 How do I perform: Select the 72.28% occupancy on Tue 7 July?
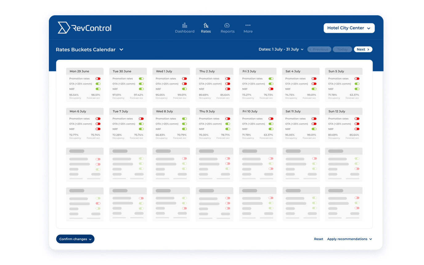pyautogui.click(x=117, y=135)
